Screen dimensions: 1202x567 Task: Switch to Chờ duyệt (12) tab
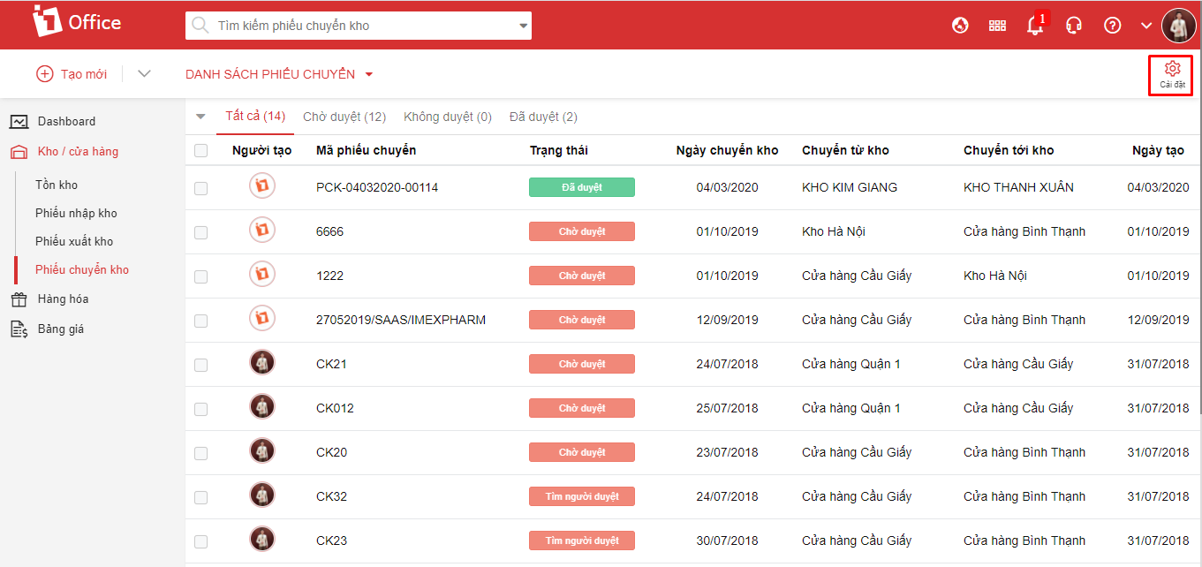(344, 117)
